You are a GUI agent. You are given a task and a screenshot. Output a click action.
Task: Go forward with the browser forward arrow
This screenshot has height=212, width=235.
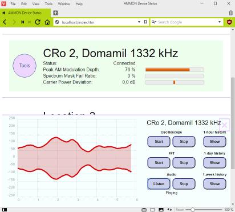coord(14,22)
